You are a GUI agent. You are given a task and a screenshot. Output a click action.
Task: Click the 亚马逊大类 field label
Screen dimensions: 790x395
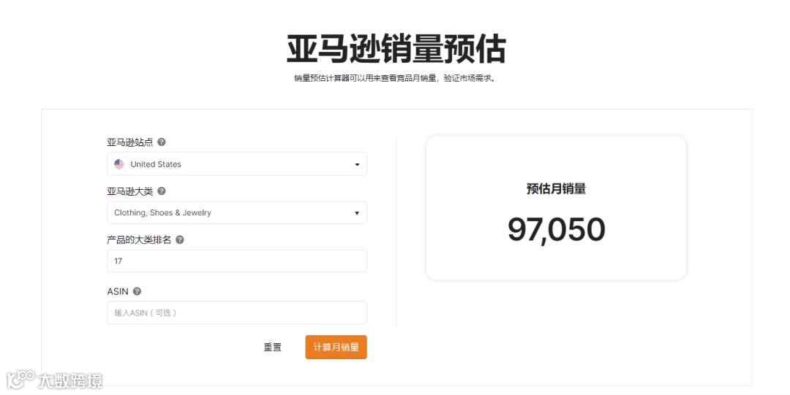pyautogui.click(x=130, y=191)
